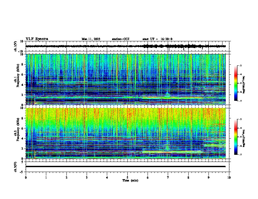Click the ch.2 spectrogram color scale bar
This screenshot has width=258, height=199.
236,137
